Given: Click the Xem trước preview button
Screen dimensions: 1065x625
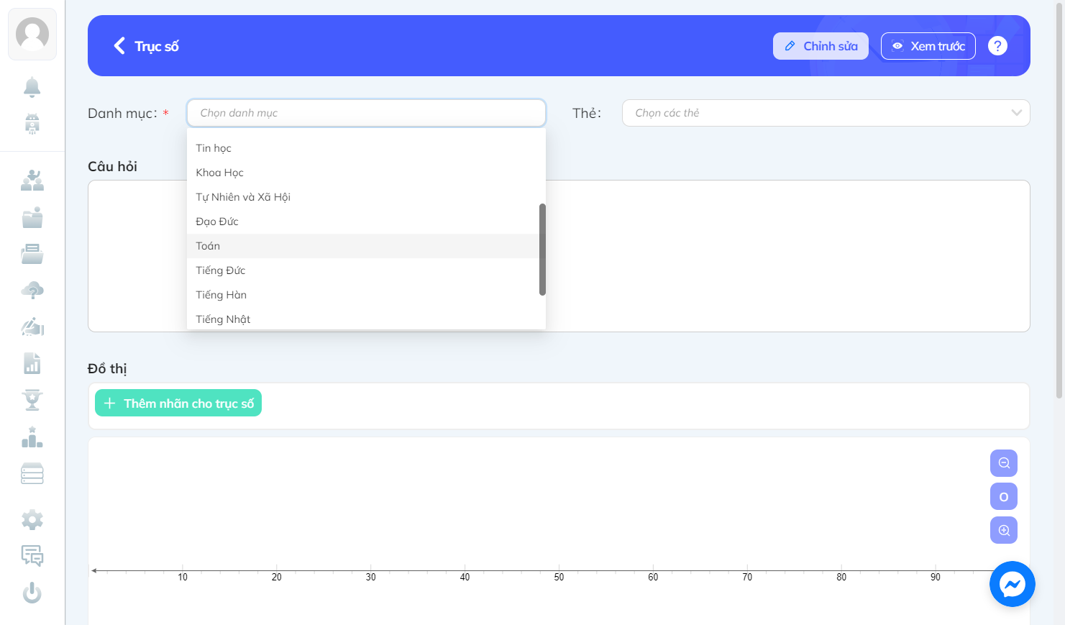Looking at the screenshot, I should pyautogui.click(x=928, y=46).
